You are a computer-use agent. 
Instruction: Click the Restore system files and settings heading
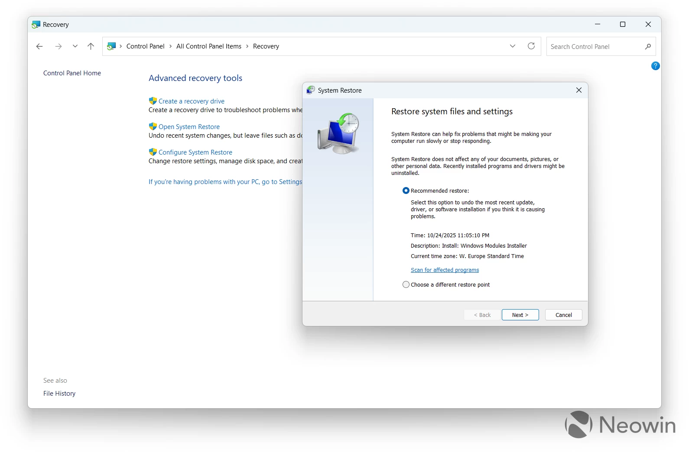pyautogui.click(x=452, y=112)
